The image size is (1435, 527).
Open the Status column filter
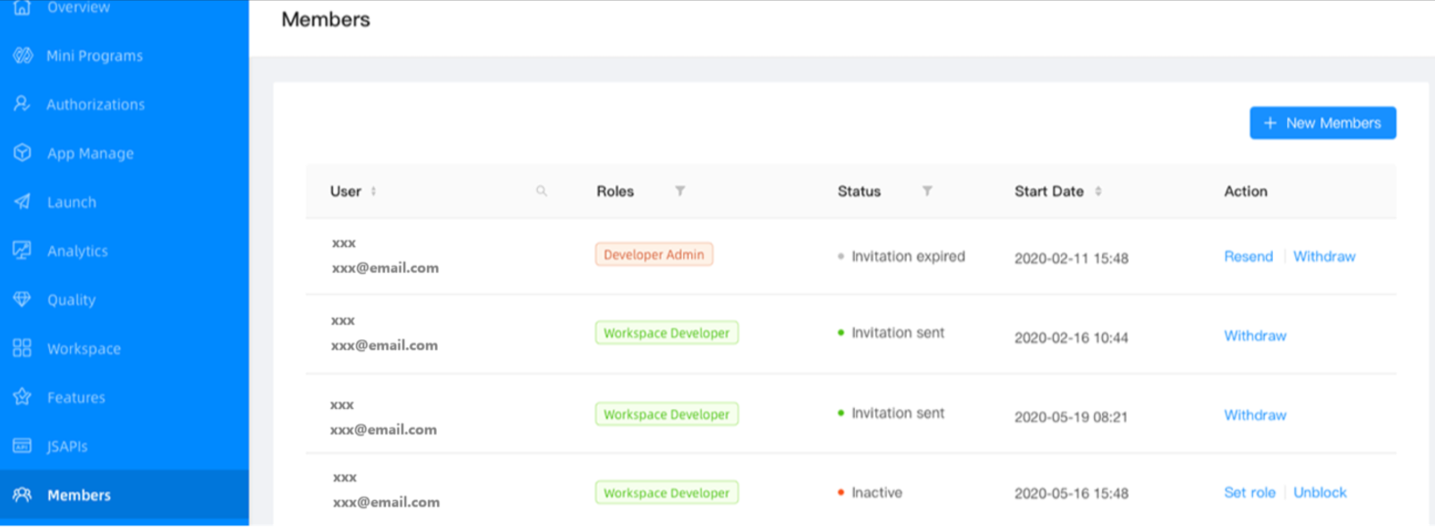[927, 191]
